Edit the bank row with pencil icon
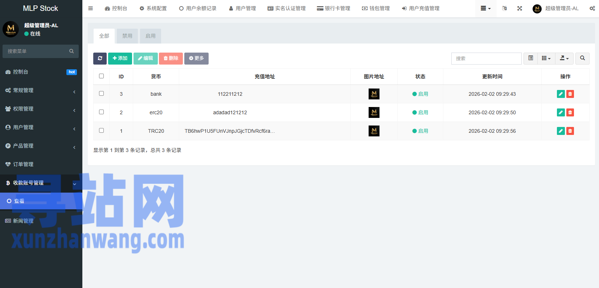Image resolution: width=599 pixels, height=288 pixels. (x=561, y=94)
